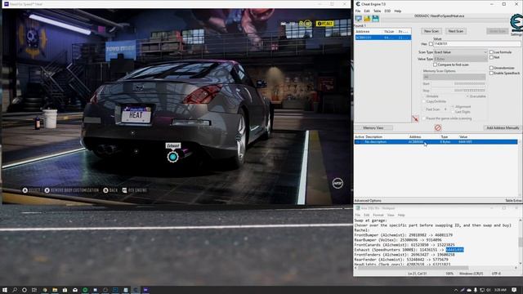Select the found address row in results list
Viewport: 523px width, 294px height.
coord(383,38)
